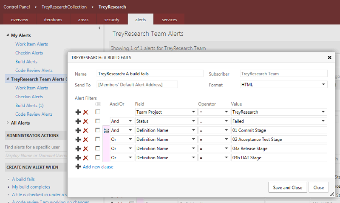Insert clause at 03b UAT Stage plus
This screenshot has width=340, height=203.
tap(78, 157)
